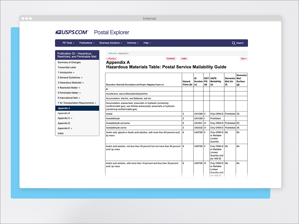The width and height of the screenshot is (299, 224).
Task: Open the PE Tools dropdown menu
Action: click(x=69, y=43)
